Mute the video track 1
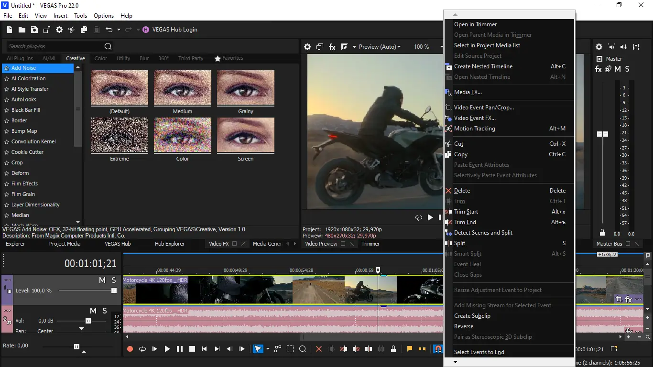Image resolution: width=653 pixels, height=367 pixels. tap(102, 281)
